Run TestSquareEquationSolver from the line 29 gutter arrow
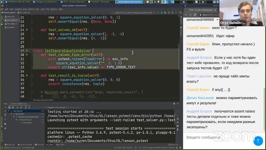 (x=27, y=50)
